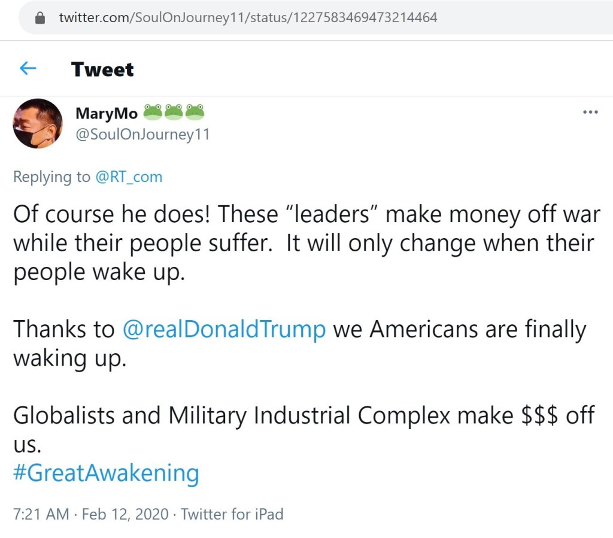Screen dimensions: 613x538
Task: Follow the #GreatAwakening hashtag
Action: coord(106,473)
